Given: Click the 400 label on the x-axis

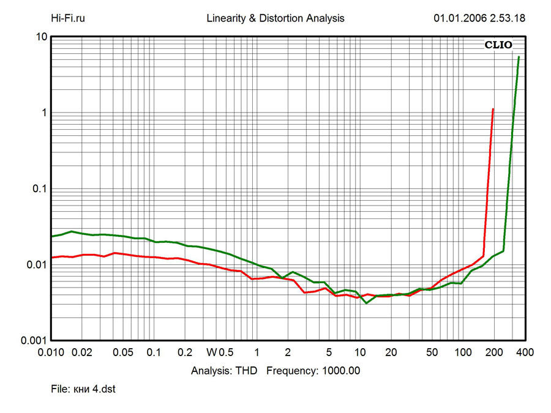Looking at the screenshot, I should [x=525, y=352].
